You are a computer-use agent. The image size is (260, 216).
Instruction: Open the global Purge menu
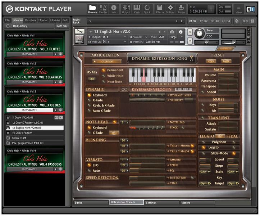point(181,9)
